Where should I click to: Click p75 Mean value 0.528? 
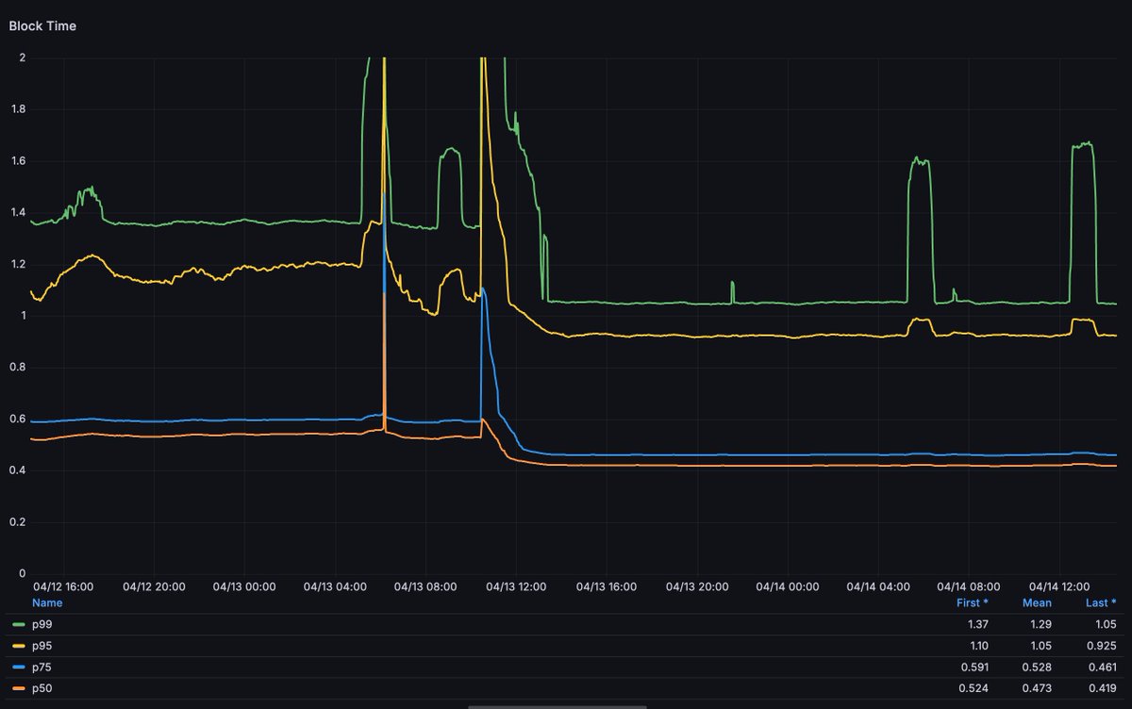pyautogui.click(x=1037, y=668)
